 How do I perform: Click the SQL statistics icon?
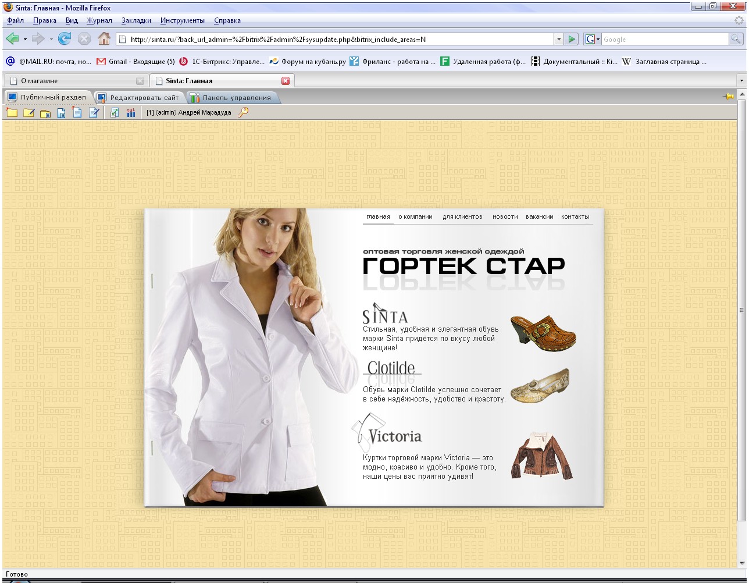tap(131, 113)
